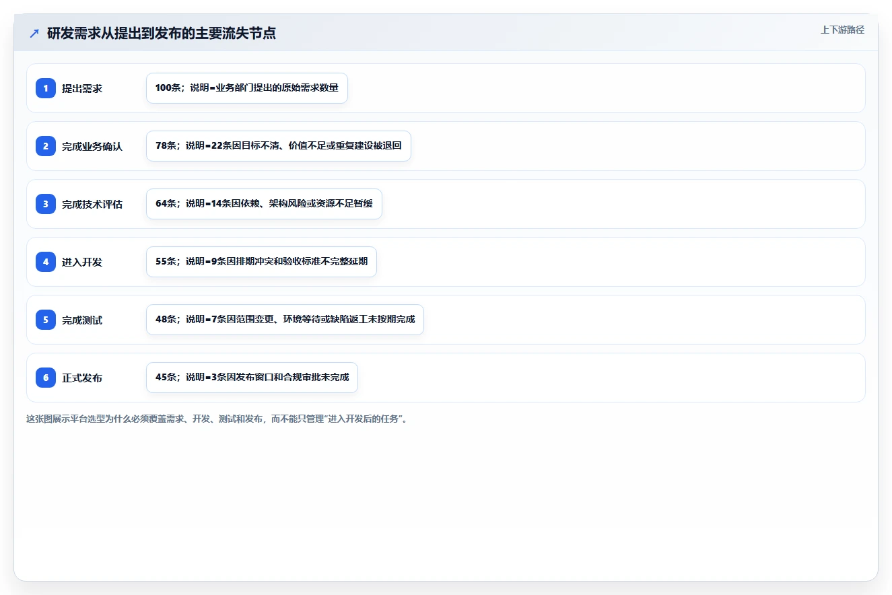The height and width of the screenshot is (595, 892).
Task: Click the footnote starting 这张图展示平台选型
Action: [217, 419]
